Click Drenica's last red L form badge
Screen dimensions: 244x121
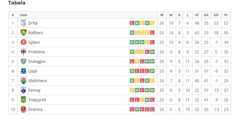(x=152, y=109)
